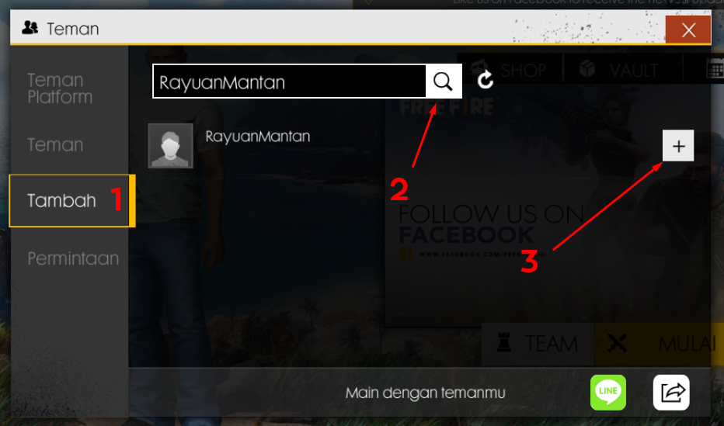Select the RayuanMantan result name
This screenshot has width=724, height=426.
click(x=258, y=137)
